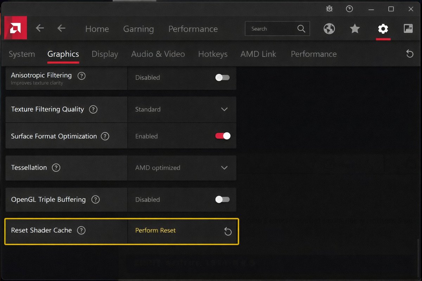Enable OpenGL Triple Buffering toggle

tap(222, 200)
